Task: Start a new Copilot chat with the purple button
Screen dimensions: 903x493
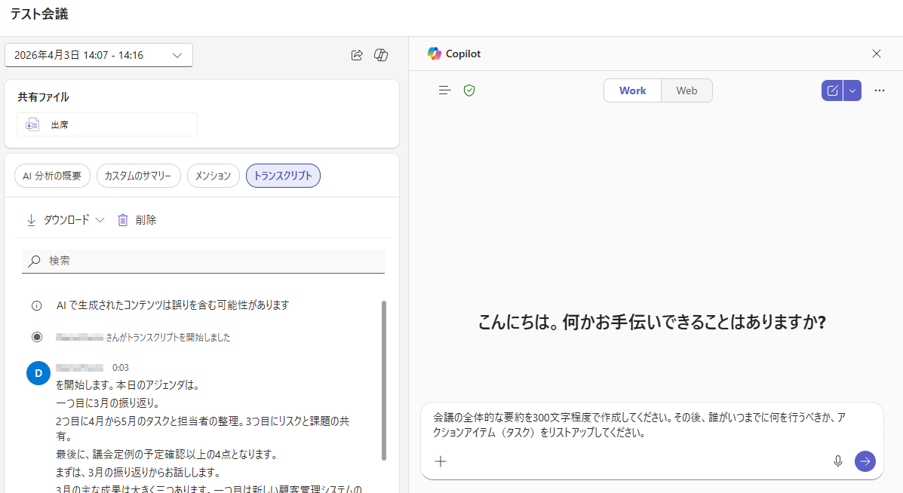Action: point(832,90)
